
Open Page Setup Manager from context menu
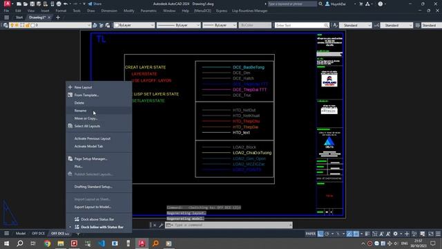pyautogui.click(x=99, y=158)
